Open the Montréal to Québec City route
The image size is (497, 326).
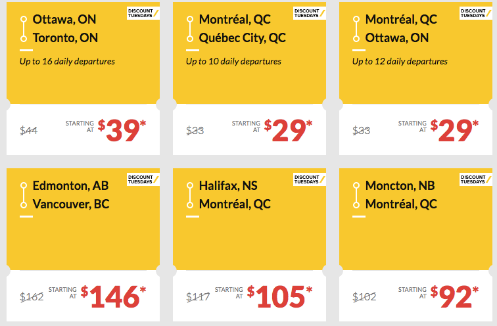(242, 29)
